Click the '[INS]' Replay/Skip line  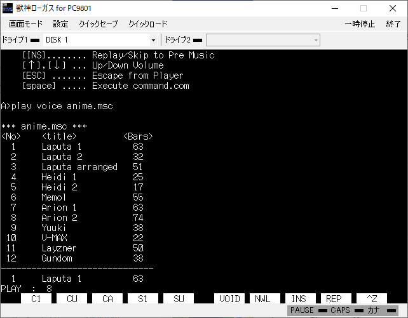(118, 55)
